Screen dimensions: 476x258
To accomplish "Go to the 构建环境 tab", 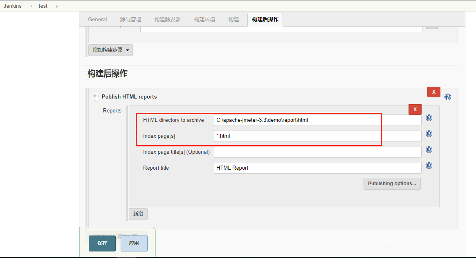I will pyautogui.click(x=204, y=20).
